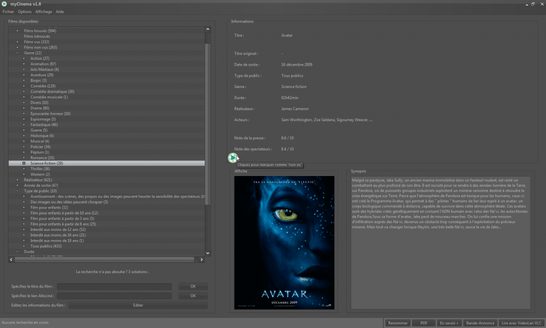Click the myCinema app icon in title bar
Image resolution: width=546 pixels, height=328 pixels.
[4, 4]
